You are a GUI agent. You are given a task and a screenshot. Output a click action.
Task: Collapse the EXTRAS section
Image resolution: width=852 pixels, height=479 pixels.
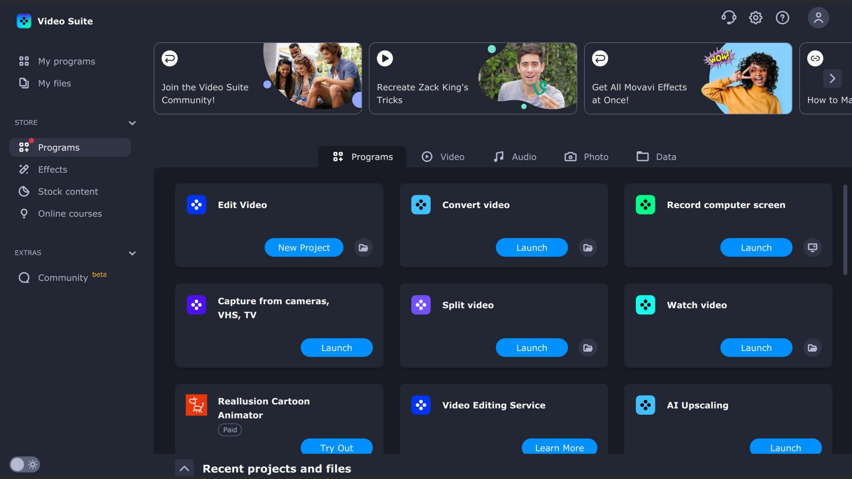[132, 253]
